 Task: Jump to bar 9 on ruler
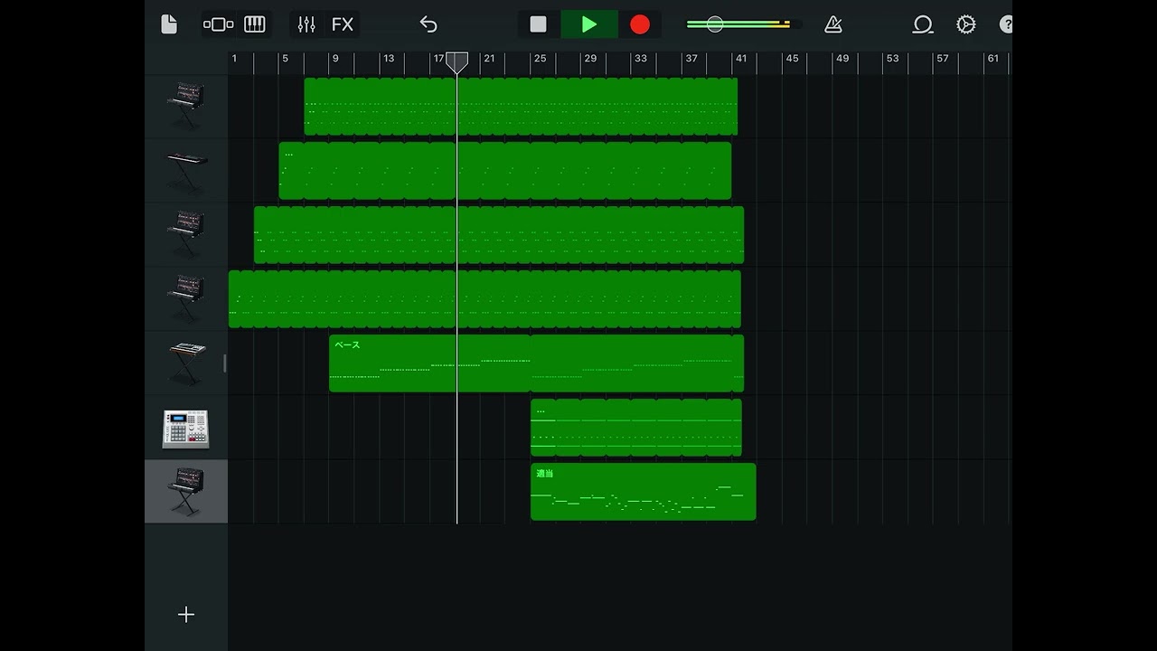(335, 59)
